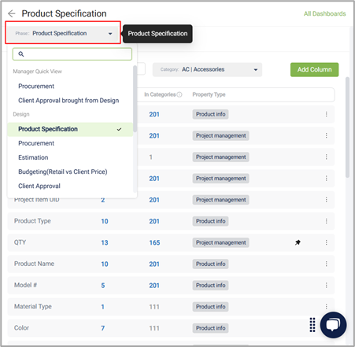Go back using the arrow next to Product Specification
Image resolution: width=355 pixels, height=347 pixels.
[x=12, y=13]
